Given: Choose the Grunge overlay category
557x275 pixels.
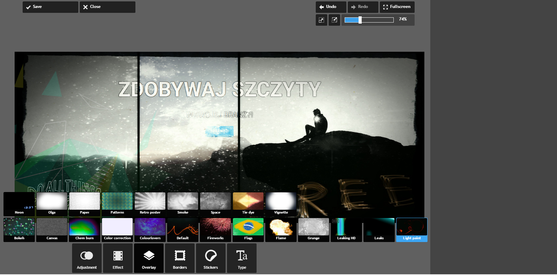Looking at the screenshot, I should (314, 230).
